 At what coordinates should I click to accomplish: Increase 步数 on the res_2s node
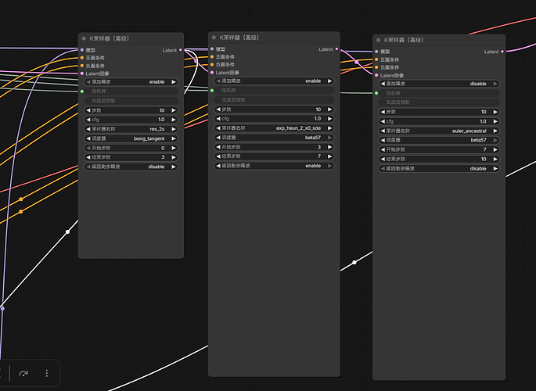pos(174,110)
